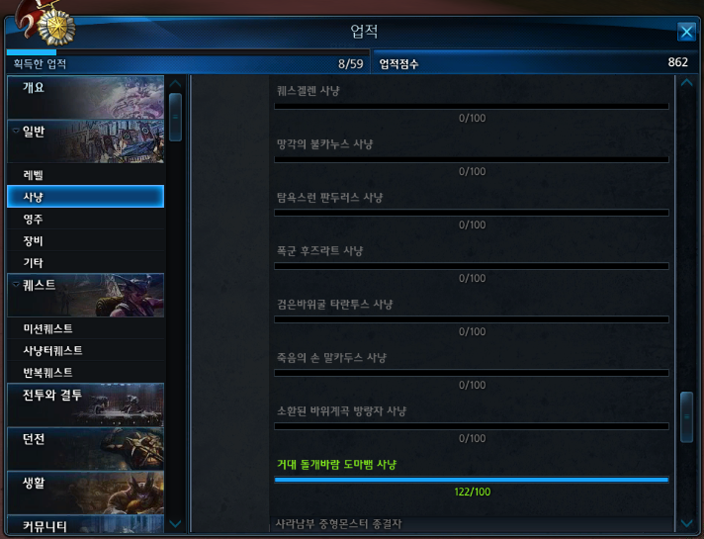This screenshot has height=539, width=704.
Task: Open the 개요 overview category
Action: click(x=86, y=97)
